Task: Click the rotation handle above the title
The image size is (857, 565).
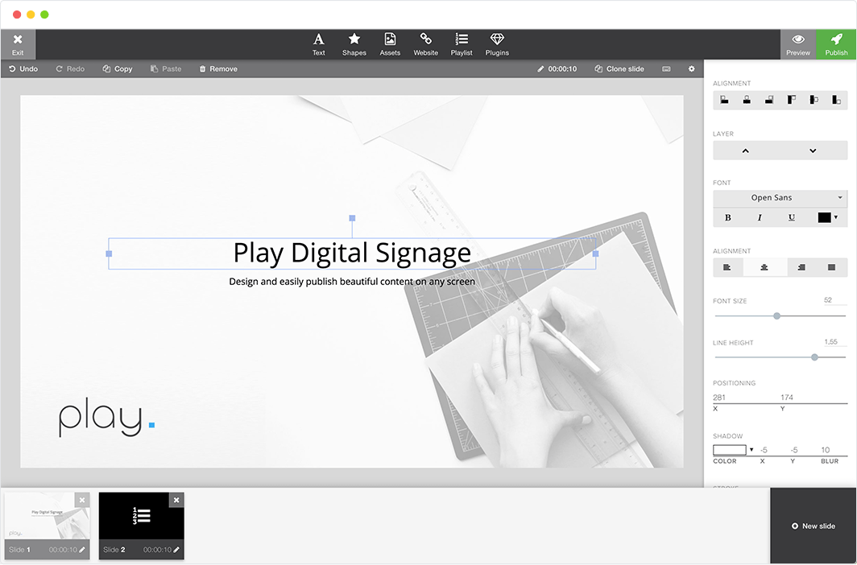Action: (x=352, y=218)
